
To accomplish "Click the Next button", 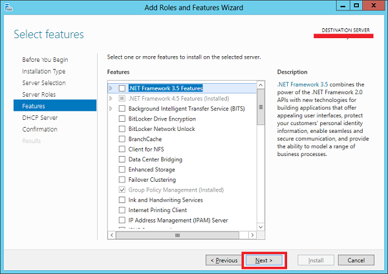I will 264,260.
